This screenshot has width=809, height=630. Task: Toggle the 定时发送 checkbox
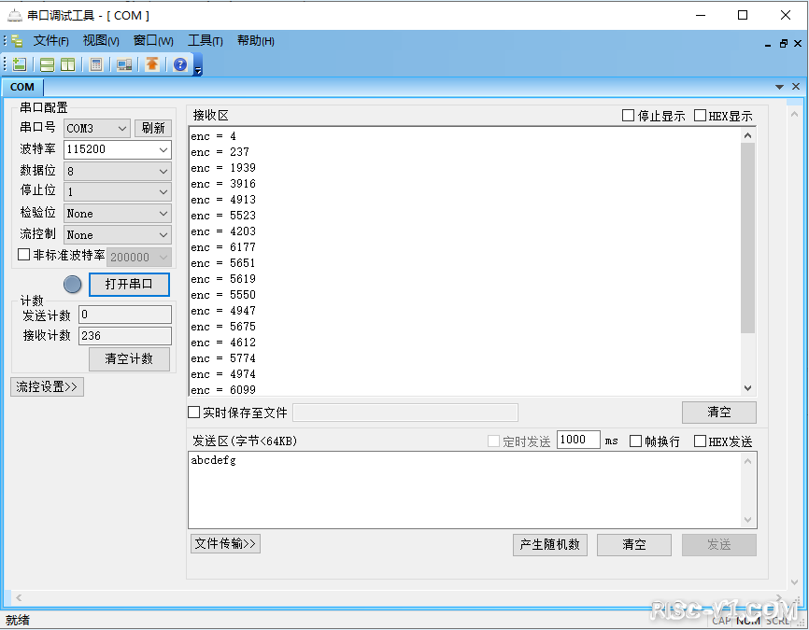click(493, 441)
